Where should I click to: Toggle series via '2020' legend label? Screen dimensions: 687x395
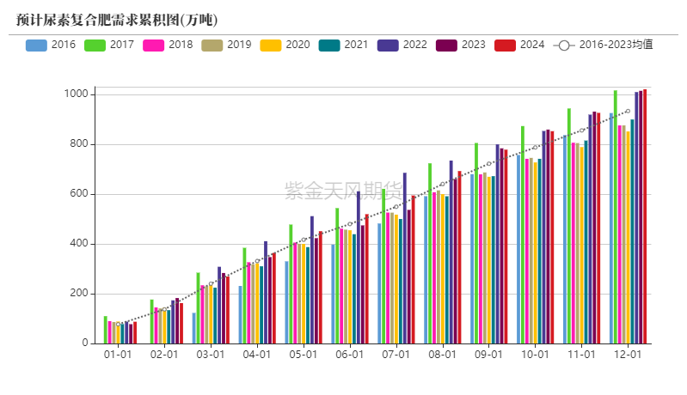[298, 45]
